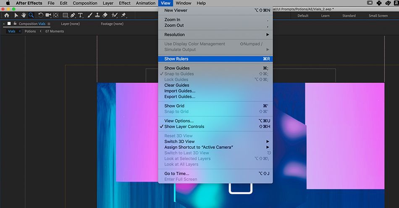Click Snap to Grid menu item
Viewport: 399px width, 208px height.
click(x=215, y=111)
